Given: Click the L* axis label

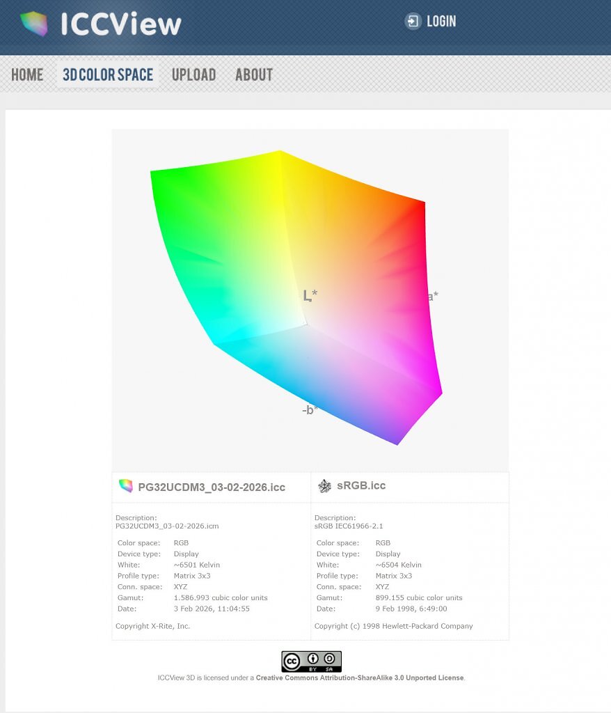Looking at the screenshot, I should [310, 295].
